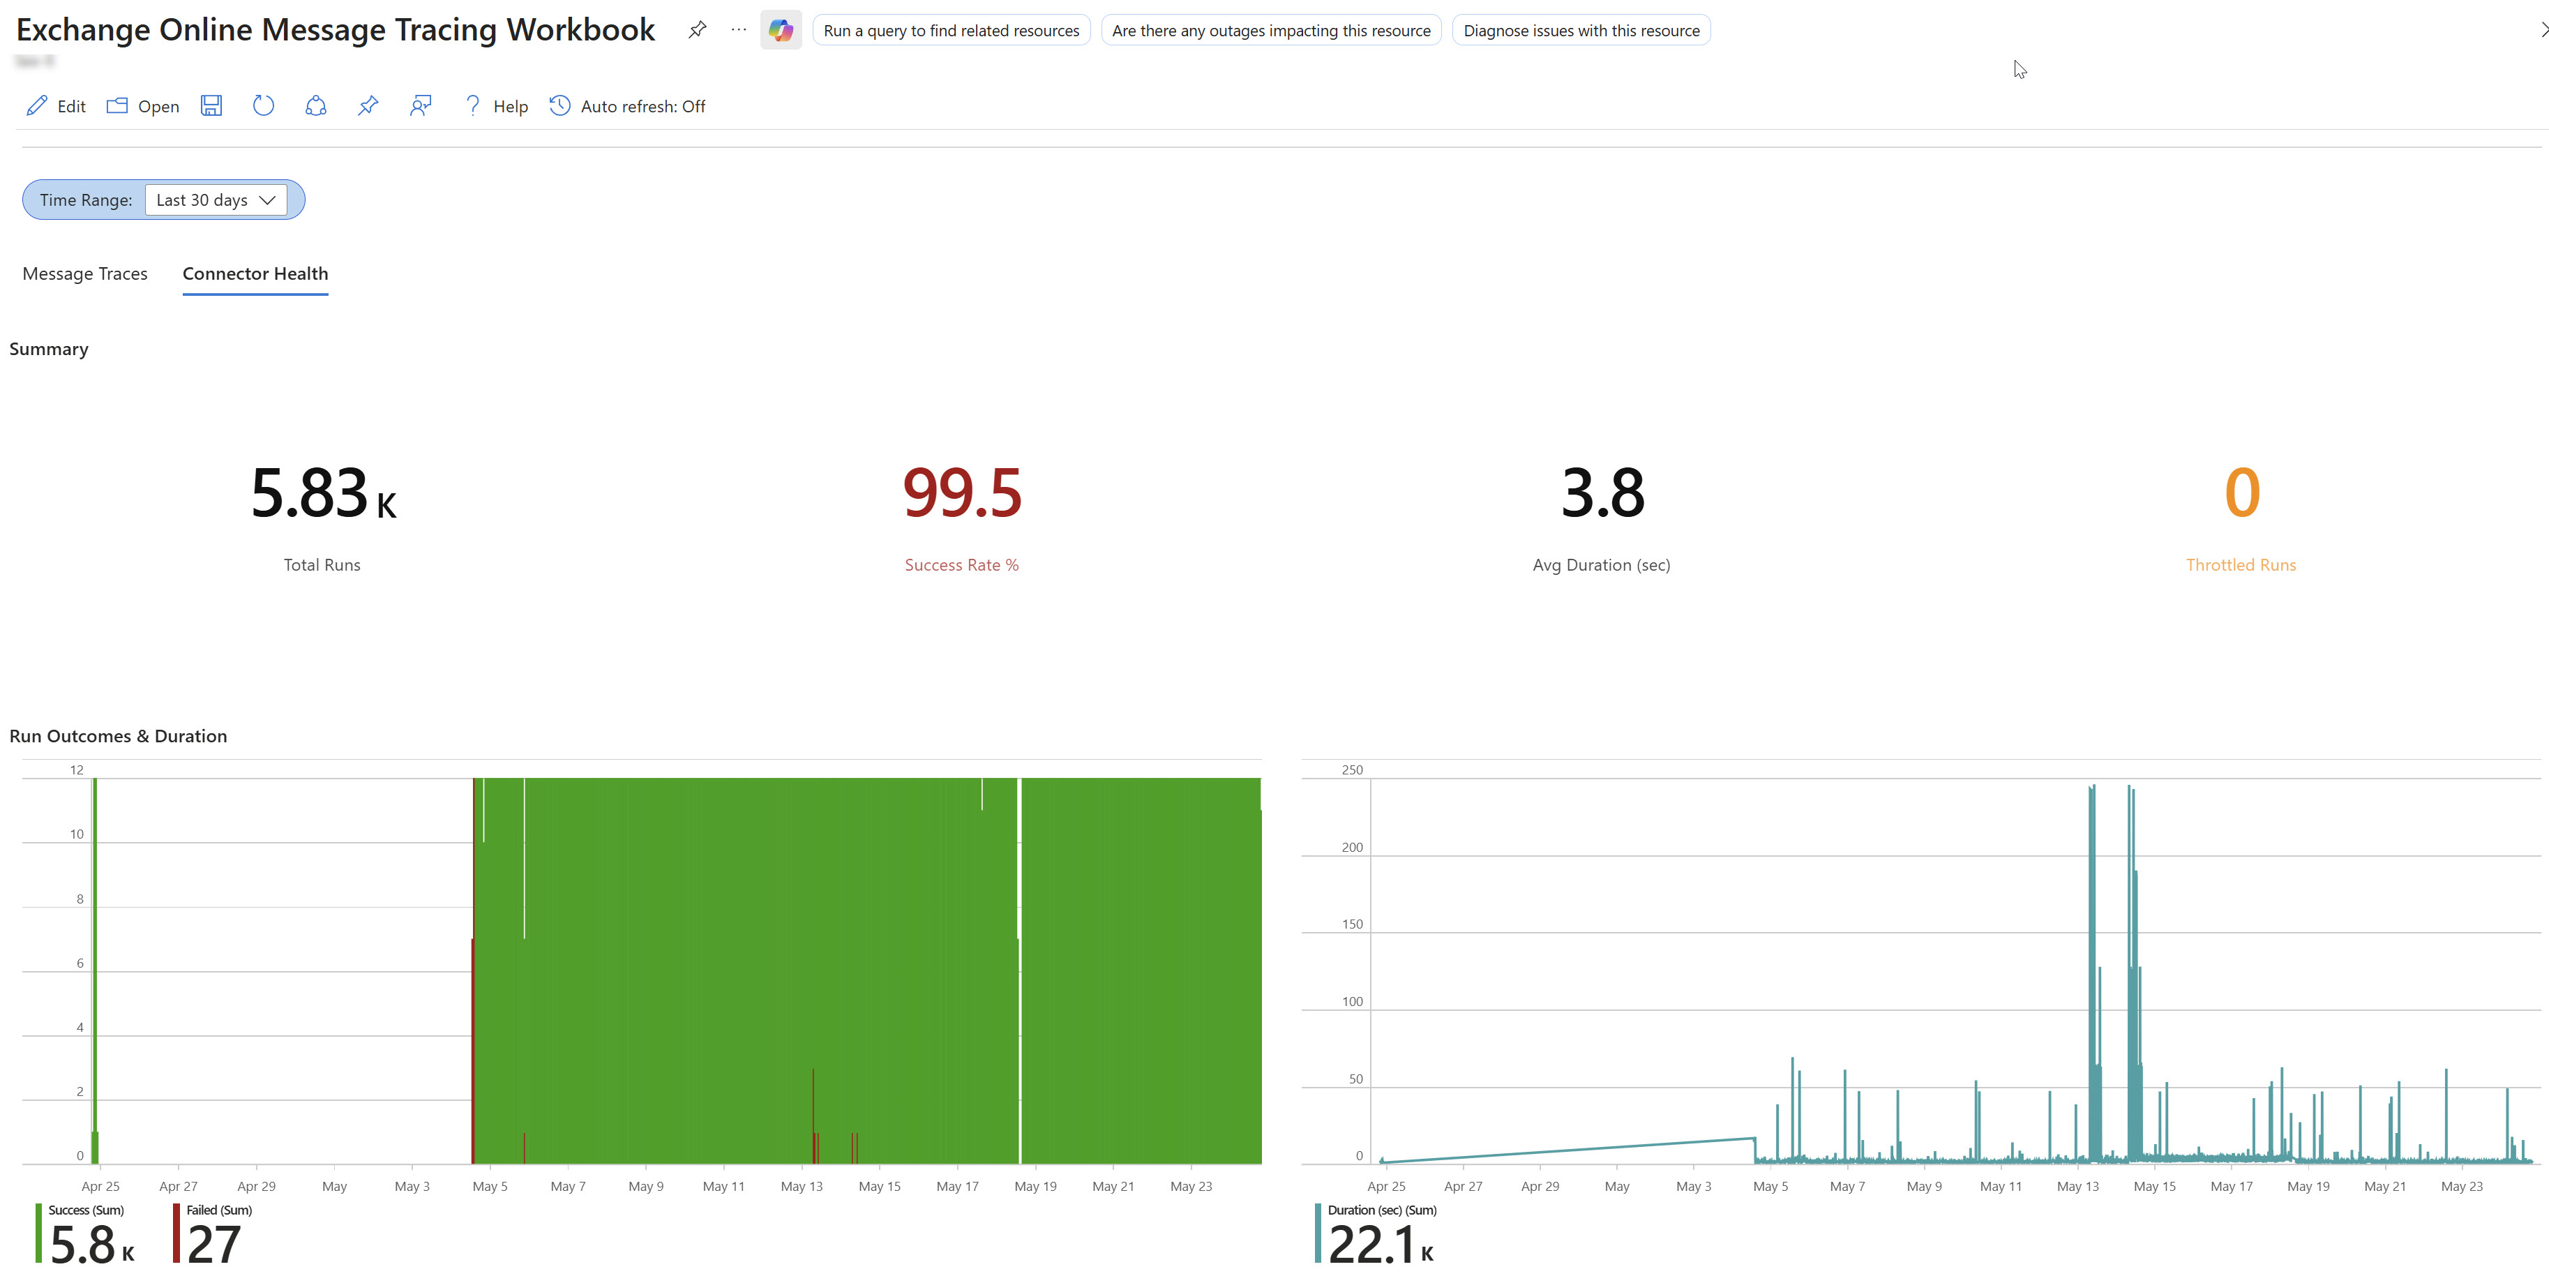Image resolution: width=2549 pixels, height=1276 pixels.
Task: Expand the Time Range dropdown
Action: click(x=216, y=200)
